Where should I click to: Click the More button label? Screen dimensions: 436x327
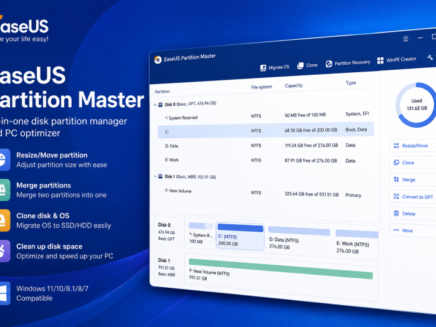[407, 230]
